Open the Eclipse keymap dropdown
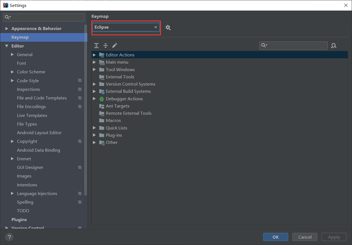The width and height of the screenshot is (352, 245). pyautogui.click(x=126, y=27)
